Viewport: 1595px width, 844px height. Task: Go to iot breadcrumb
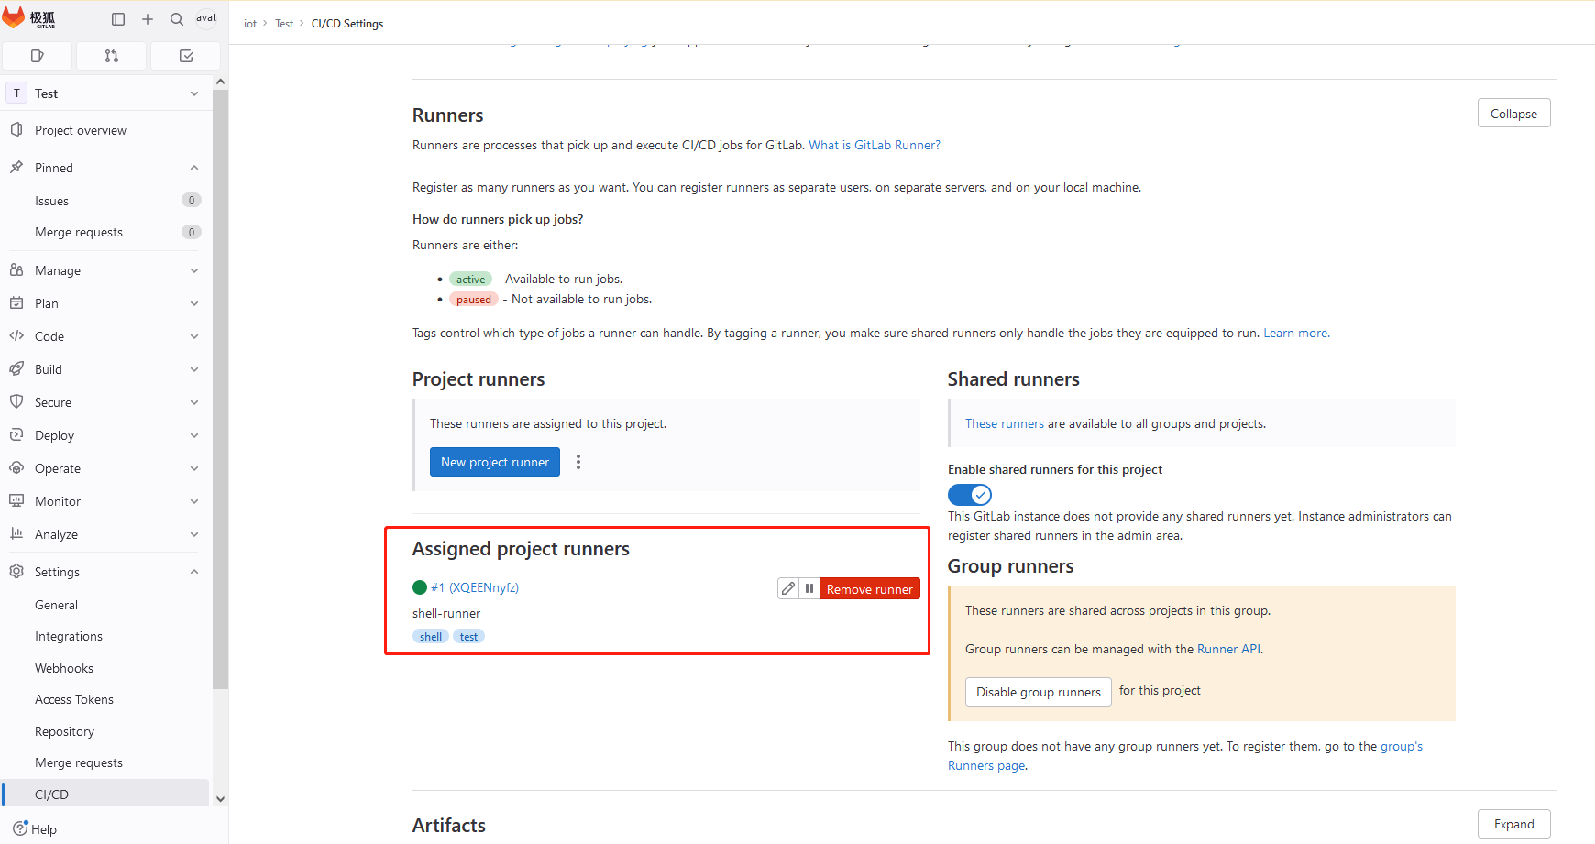click(250, 24)
